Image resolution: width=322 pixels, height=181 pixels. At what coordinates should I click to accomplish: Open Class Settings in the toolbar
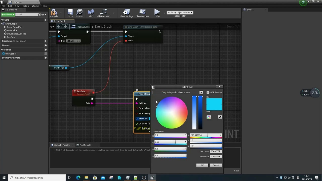pos(126,12)
